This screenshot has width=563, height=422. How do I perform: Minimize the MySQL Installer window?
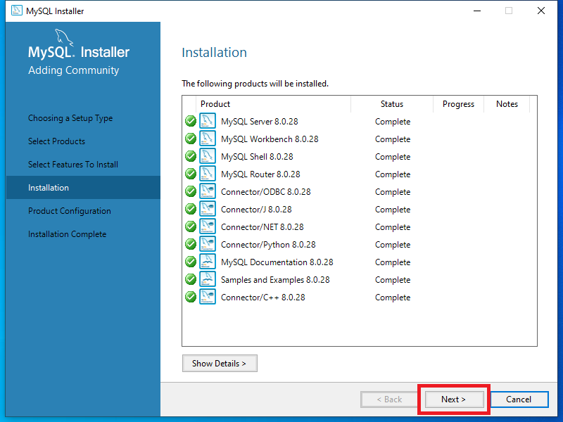pyautogui.click(x=477, y=11)
